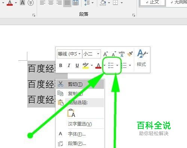Expand the borders dropdown arrow
Viewport: 187px width, 148px height.
point(122,3)
